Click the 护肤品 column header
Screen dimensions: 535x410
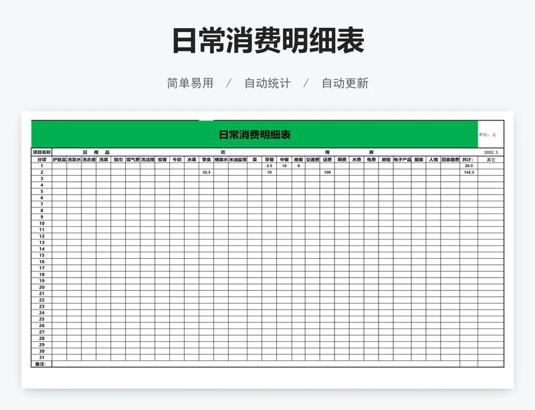(x=60, y=159)
